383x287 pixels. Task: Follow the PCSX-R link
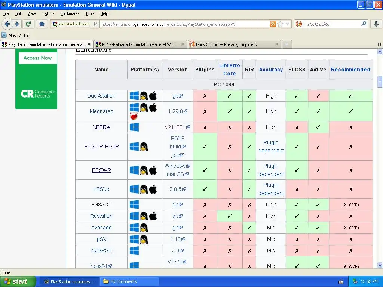tap(101, 170)
